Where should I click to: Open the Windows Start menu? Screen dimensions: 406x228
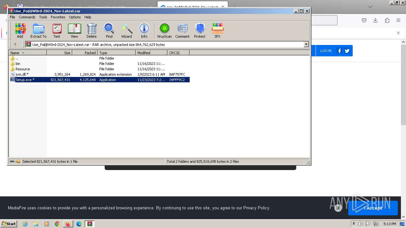click(x=9, y=224)
